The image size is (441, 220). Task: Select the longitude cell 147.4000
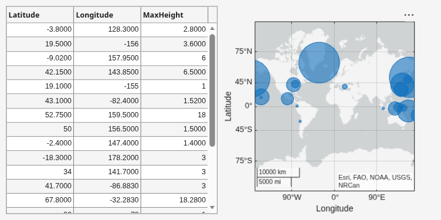click(107, 143)
